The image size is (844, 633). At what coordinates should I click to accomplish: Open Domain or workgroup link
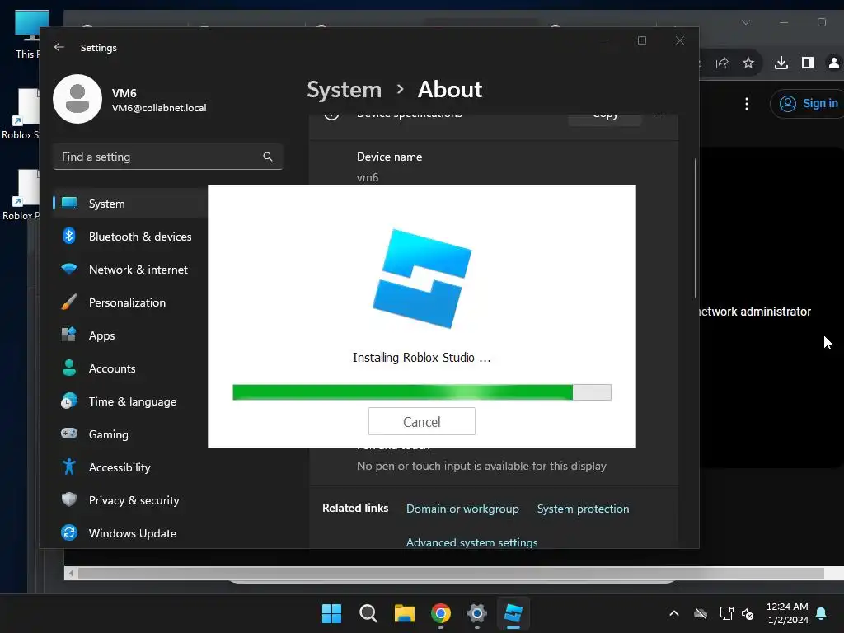pos(462,509)
